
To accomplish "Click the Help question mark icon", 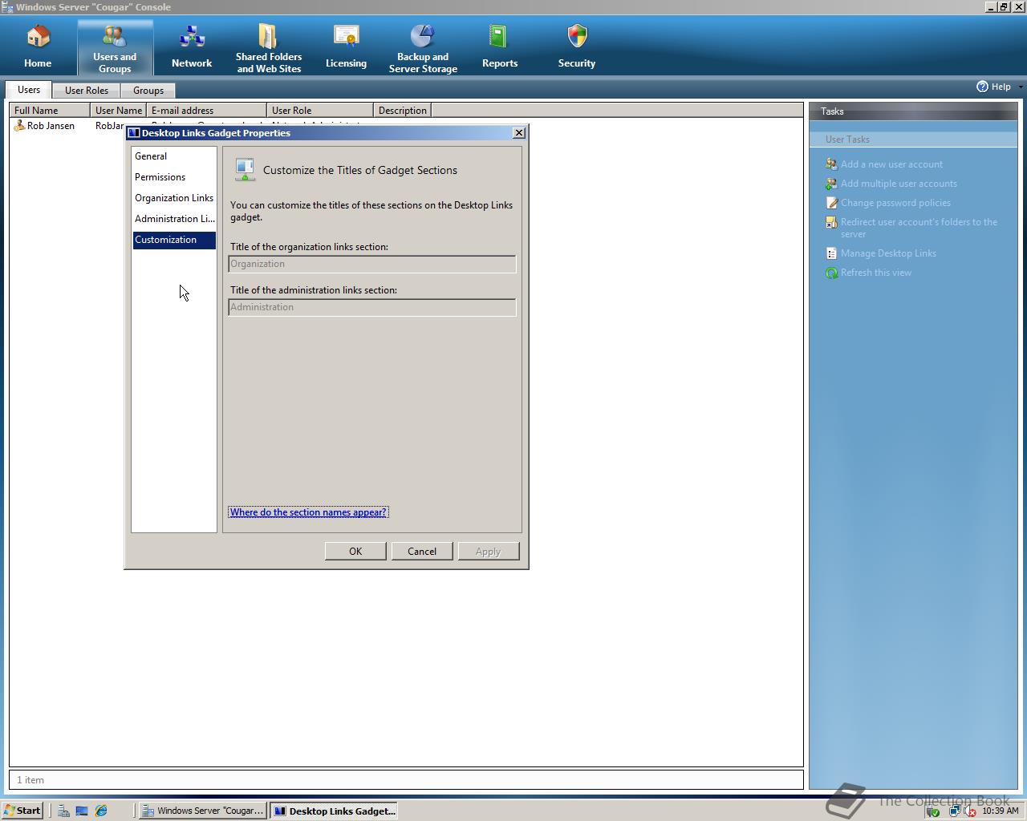I will tap(982, 87).
